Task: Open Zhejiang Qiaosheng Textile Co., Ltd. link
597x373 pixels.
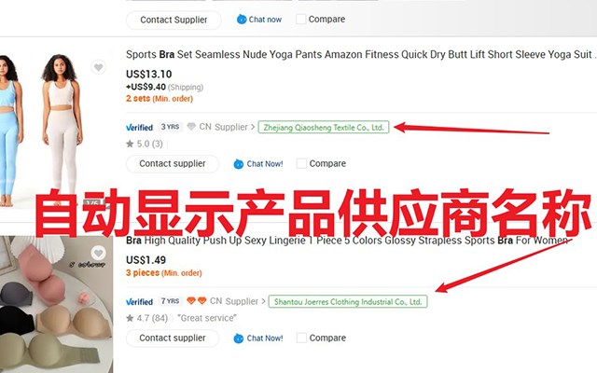Action: coord(324,127)
